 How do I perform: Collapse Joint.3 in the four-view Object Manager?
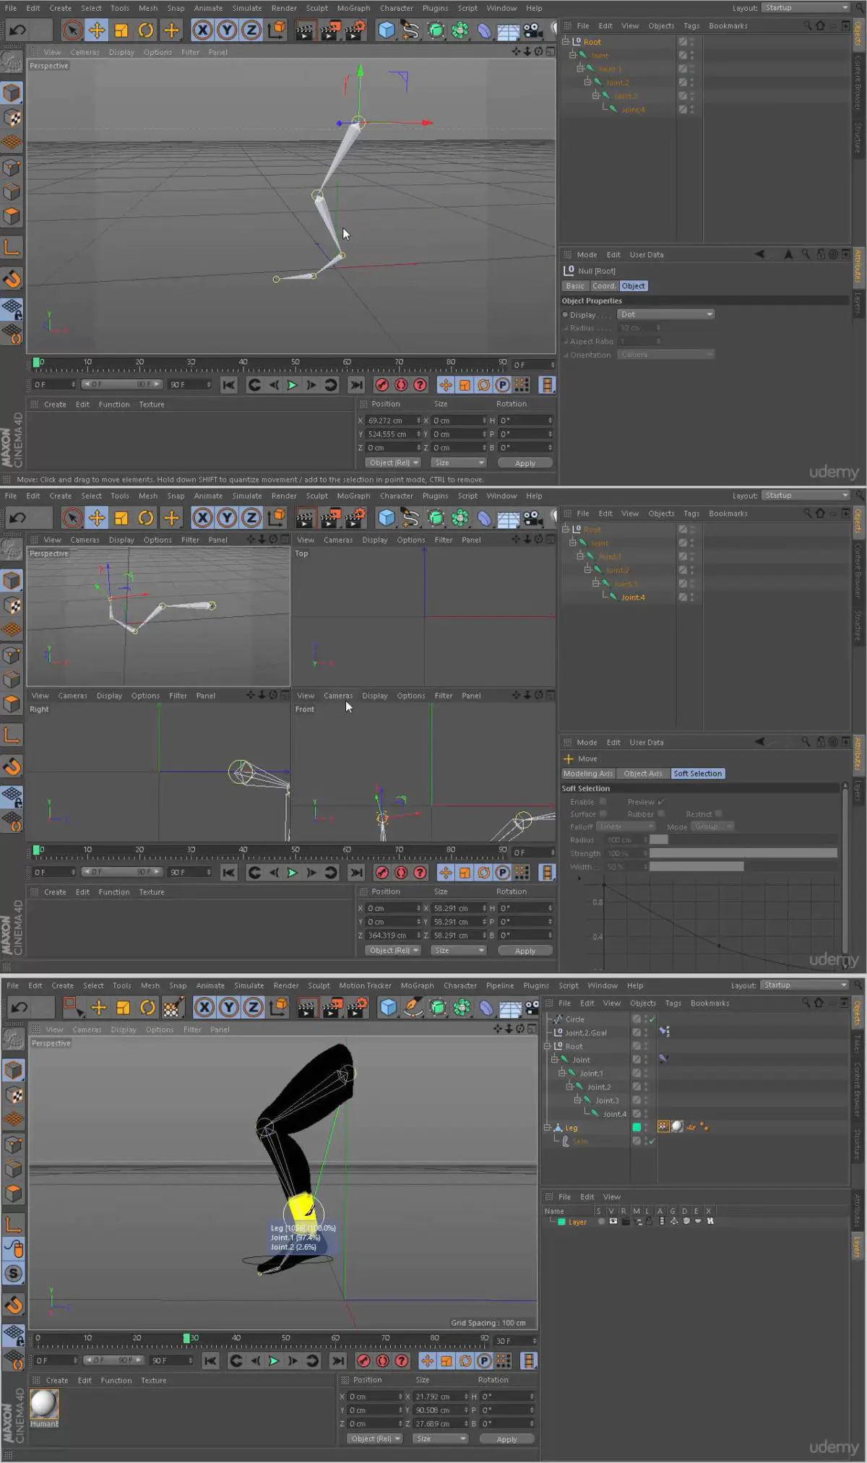tap(596, 584)
